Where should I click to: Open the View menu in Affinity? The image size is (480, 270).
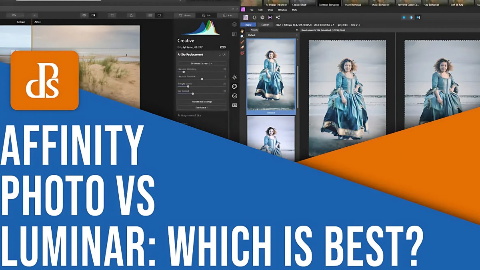[270, 9]
